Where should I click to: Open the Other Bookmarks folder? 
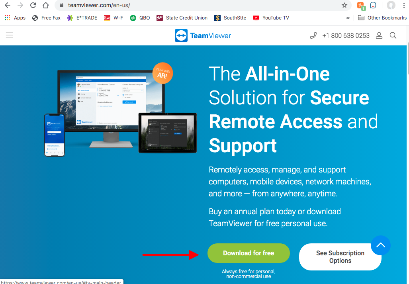[x=382, y=18]
